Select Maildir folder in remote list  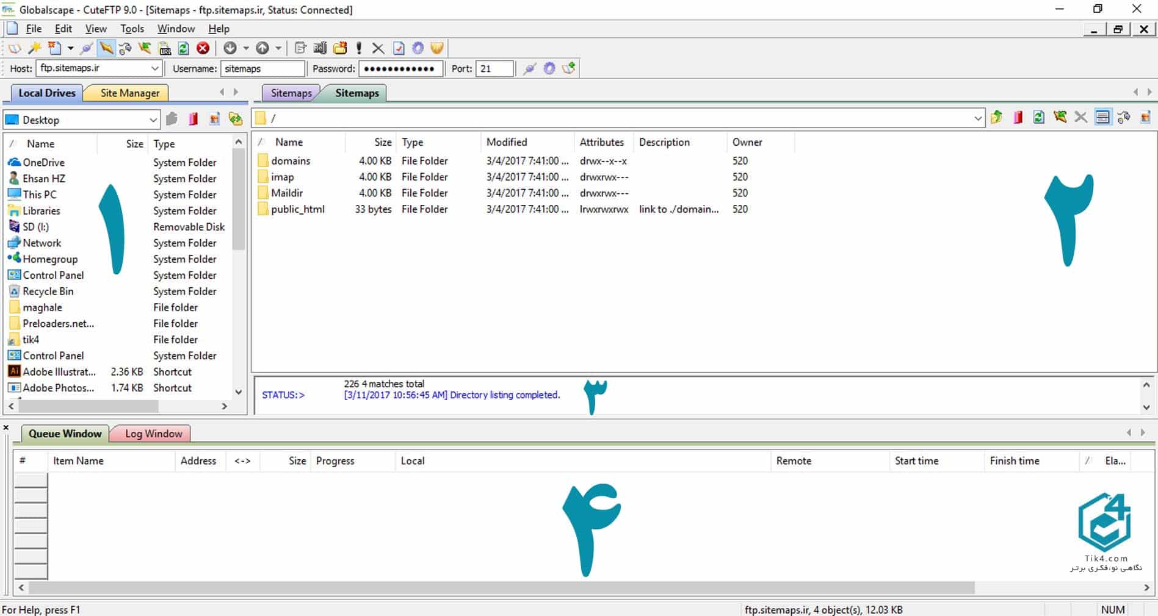[x=287, y=193]
